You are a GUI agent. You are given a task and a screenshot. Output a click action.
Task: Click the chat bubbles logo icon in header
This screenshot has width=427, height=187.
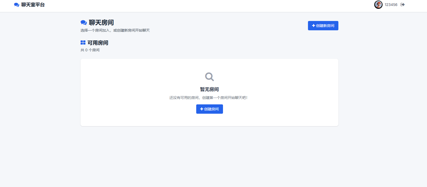point(17,5)
